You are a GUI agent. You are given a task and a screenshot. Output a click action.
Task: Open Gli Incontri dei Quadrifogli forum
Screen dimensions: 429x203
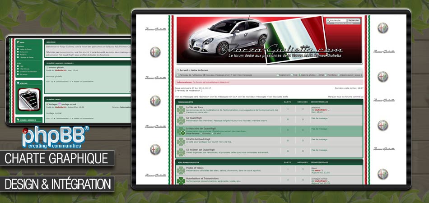click(200, 149)
